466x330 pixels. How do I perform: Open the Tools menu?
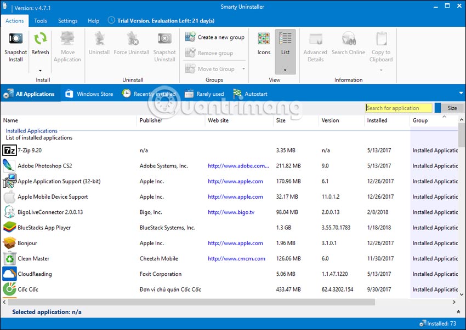point(40,21)
